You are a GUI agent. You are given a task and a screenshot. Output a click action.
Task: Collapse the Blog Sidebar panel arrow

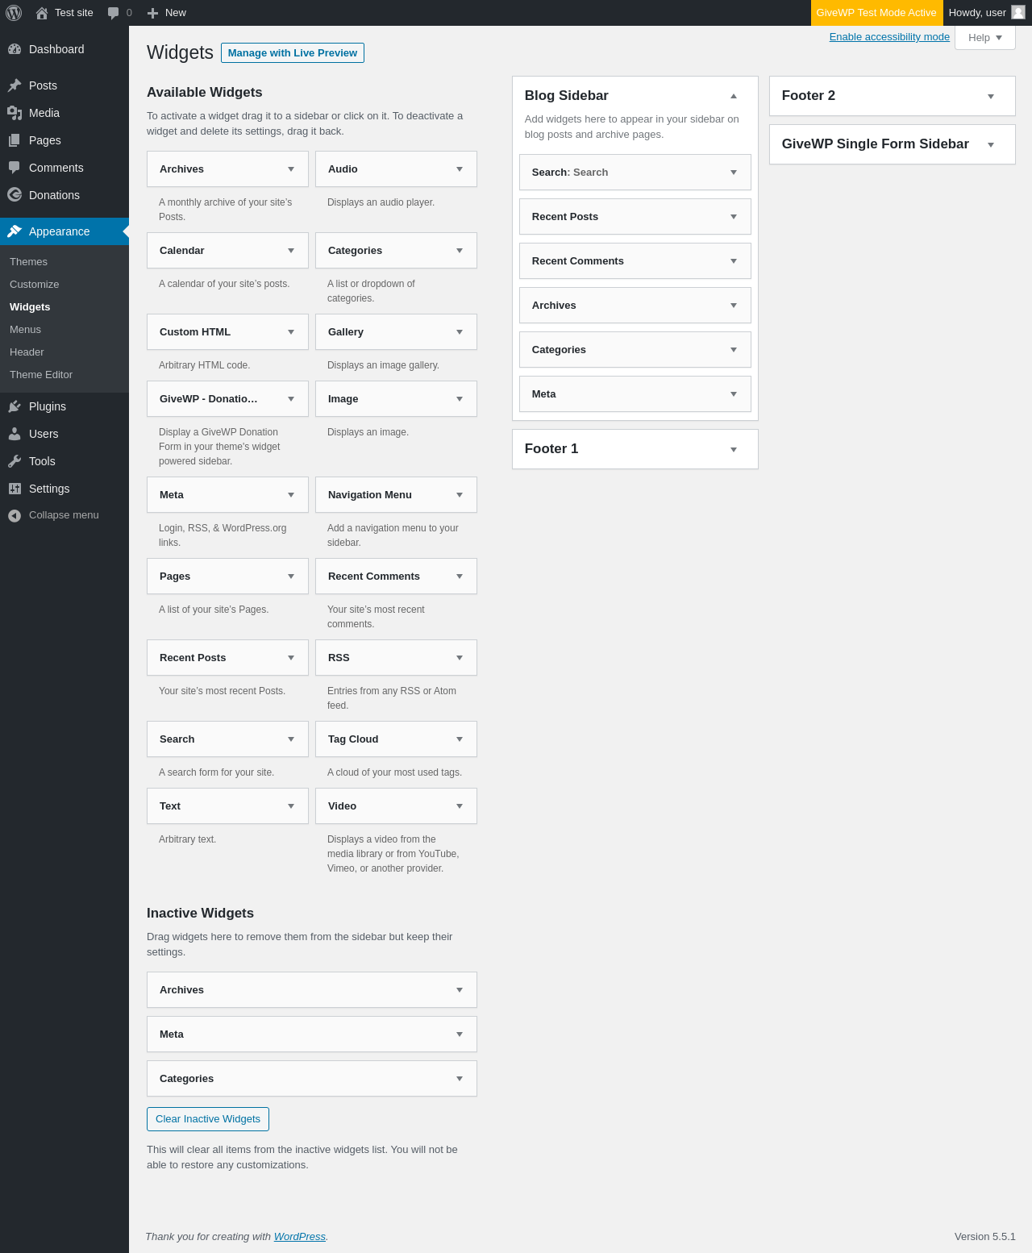click(734, 96)
